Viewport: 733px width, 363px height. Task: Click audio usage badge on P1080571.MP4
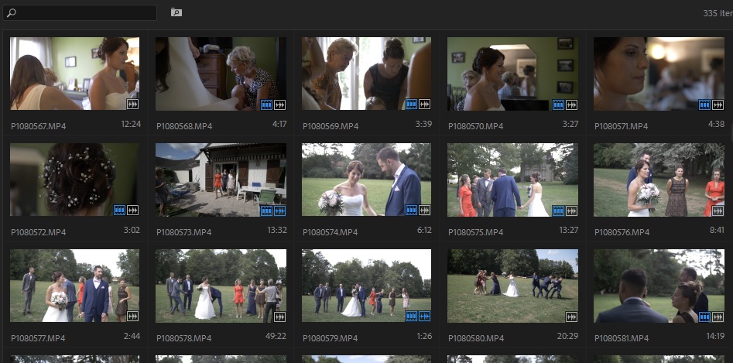(718, 104)
